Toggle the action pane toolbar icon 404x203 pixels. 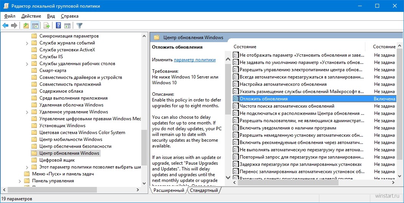tap(67, 26)
